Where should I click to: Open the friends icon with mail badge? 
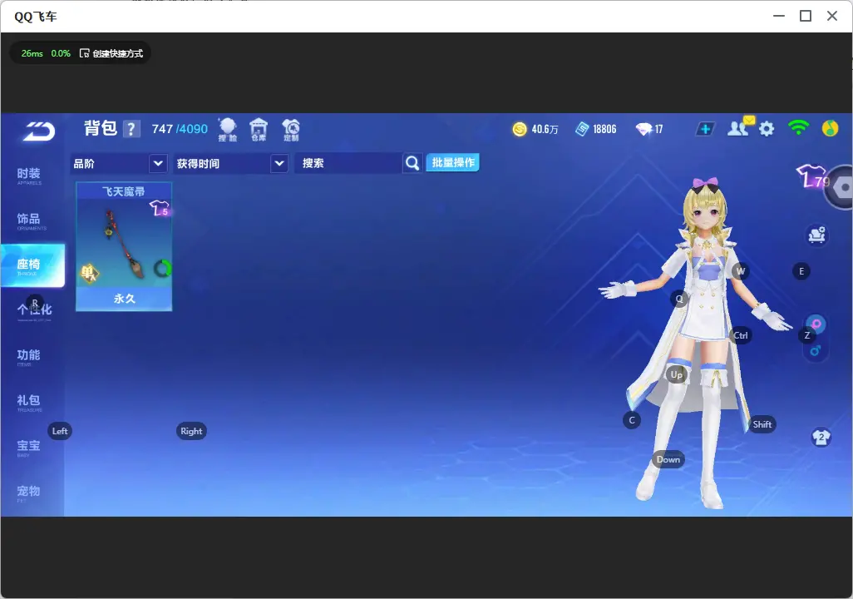coord(740,127)
